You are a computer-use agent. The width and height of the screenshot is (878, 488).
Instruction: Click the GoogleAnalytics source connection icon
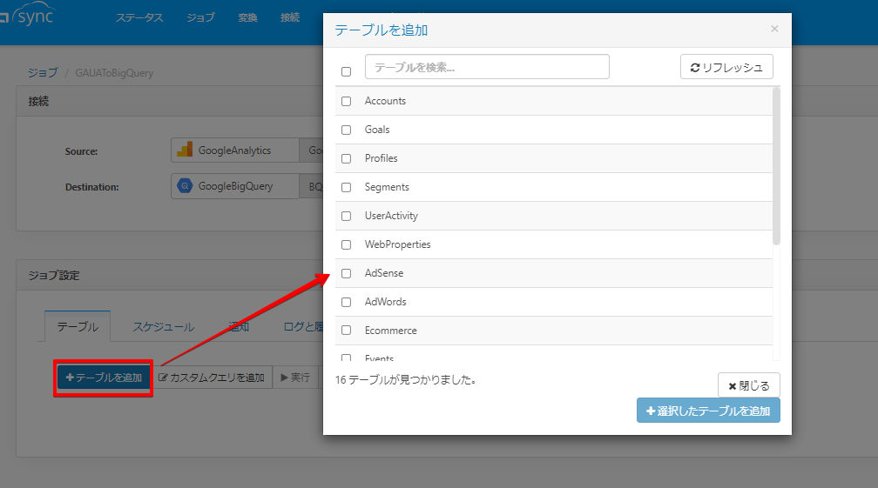(x=185, y=150)
